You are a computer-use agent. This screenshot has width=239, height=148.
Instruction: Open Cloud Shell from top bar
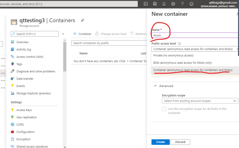click(x=146, y=4)
